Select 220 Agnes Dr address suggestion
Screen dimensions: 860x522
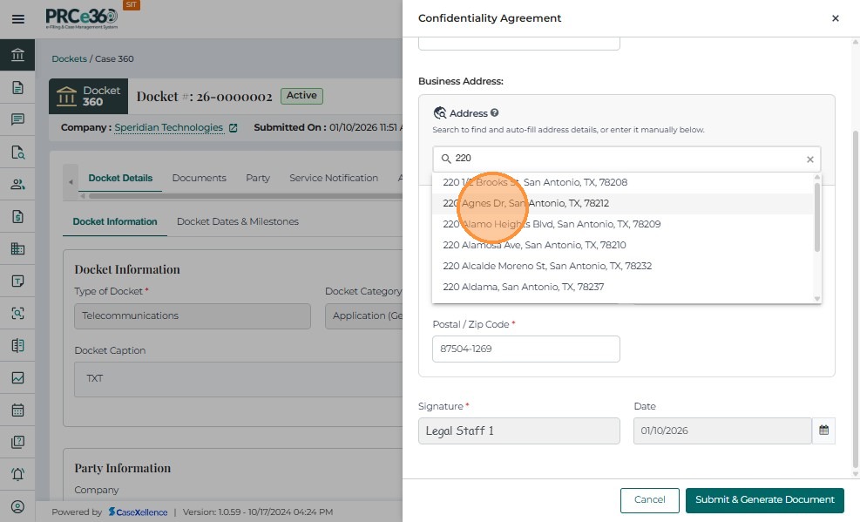(525, 203)
